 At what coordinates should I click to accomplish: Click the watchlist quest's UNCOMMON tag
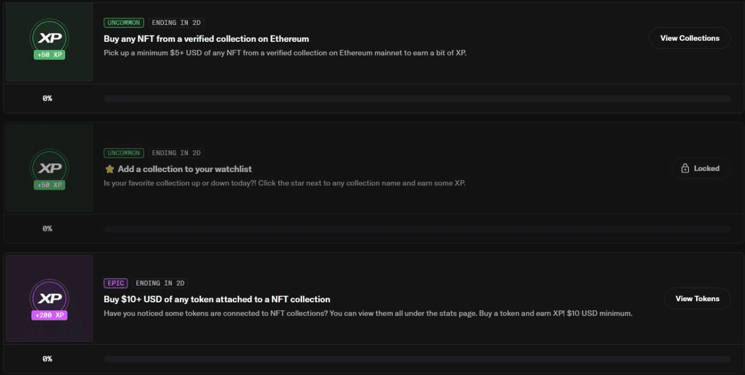click(x=124, y=153)
